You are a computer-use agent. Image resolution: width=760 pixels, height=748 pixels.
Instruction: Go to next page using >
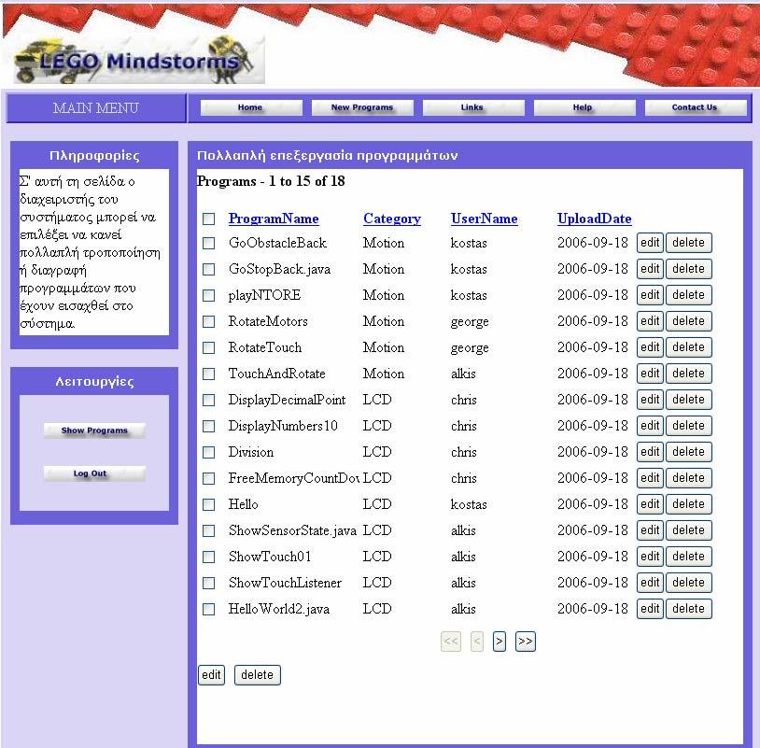point(500,642)
